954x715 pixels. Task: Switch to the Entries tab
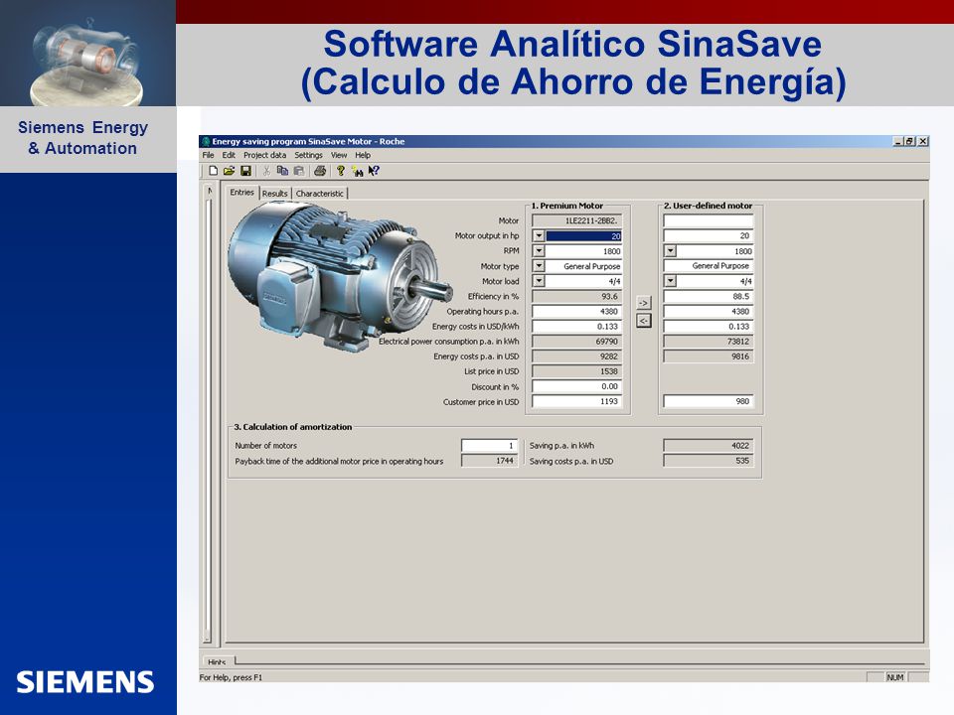tap(241, 192)
